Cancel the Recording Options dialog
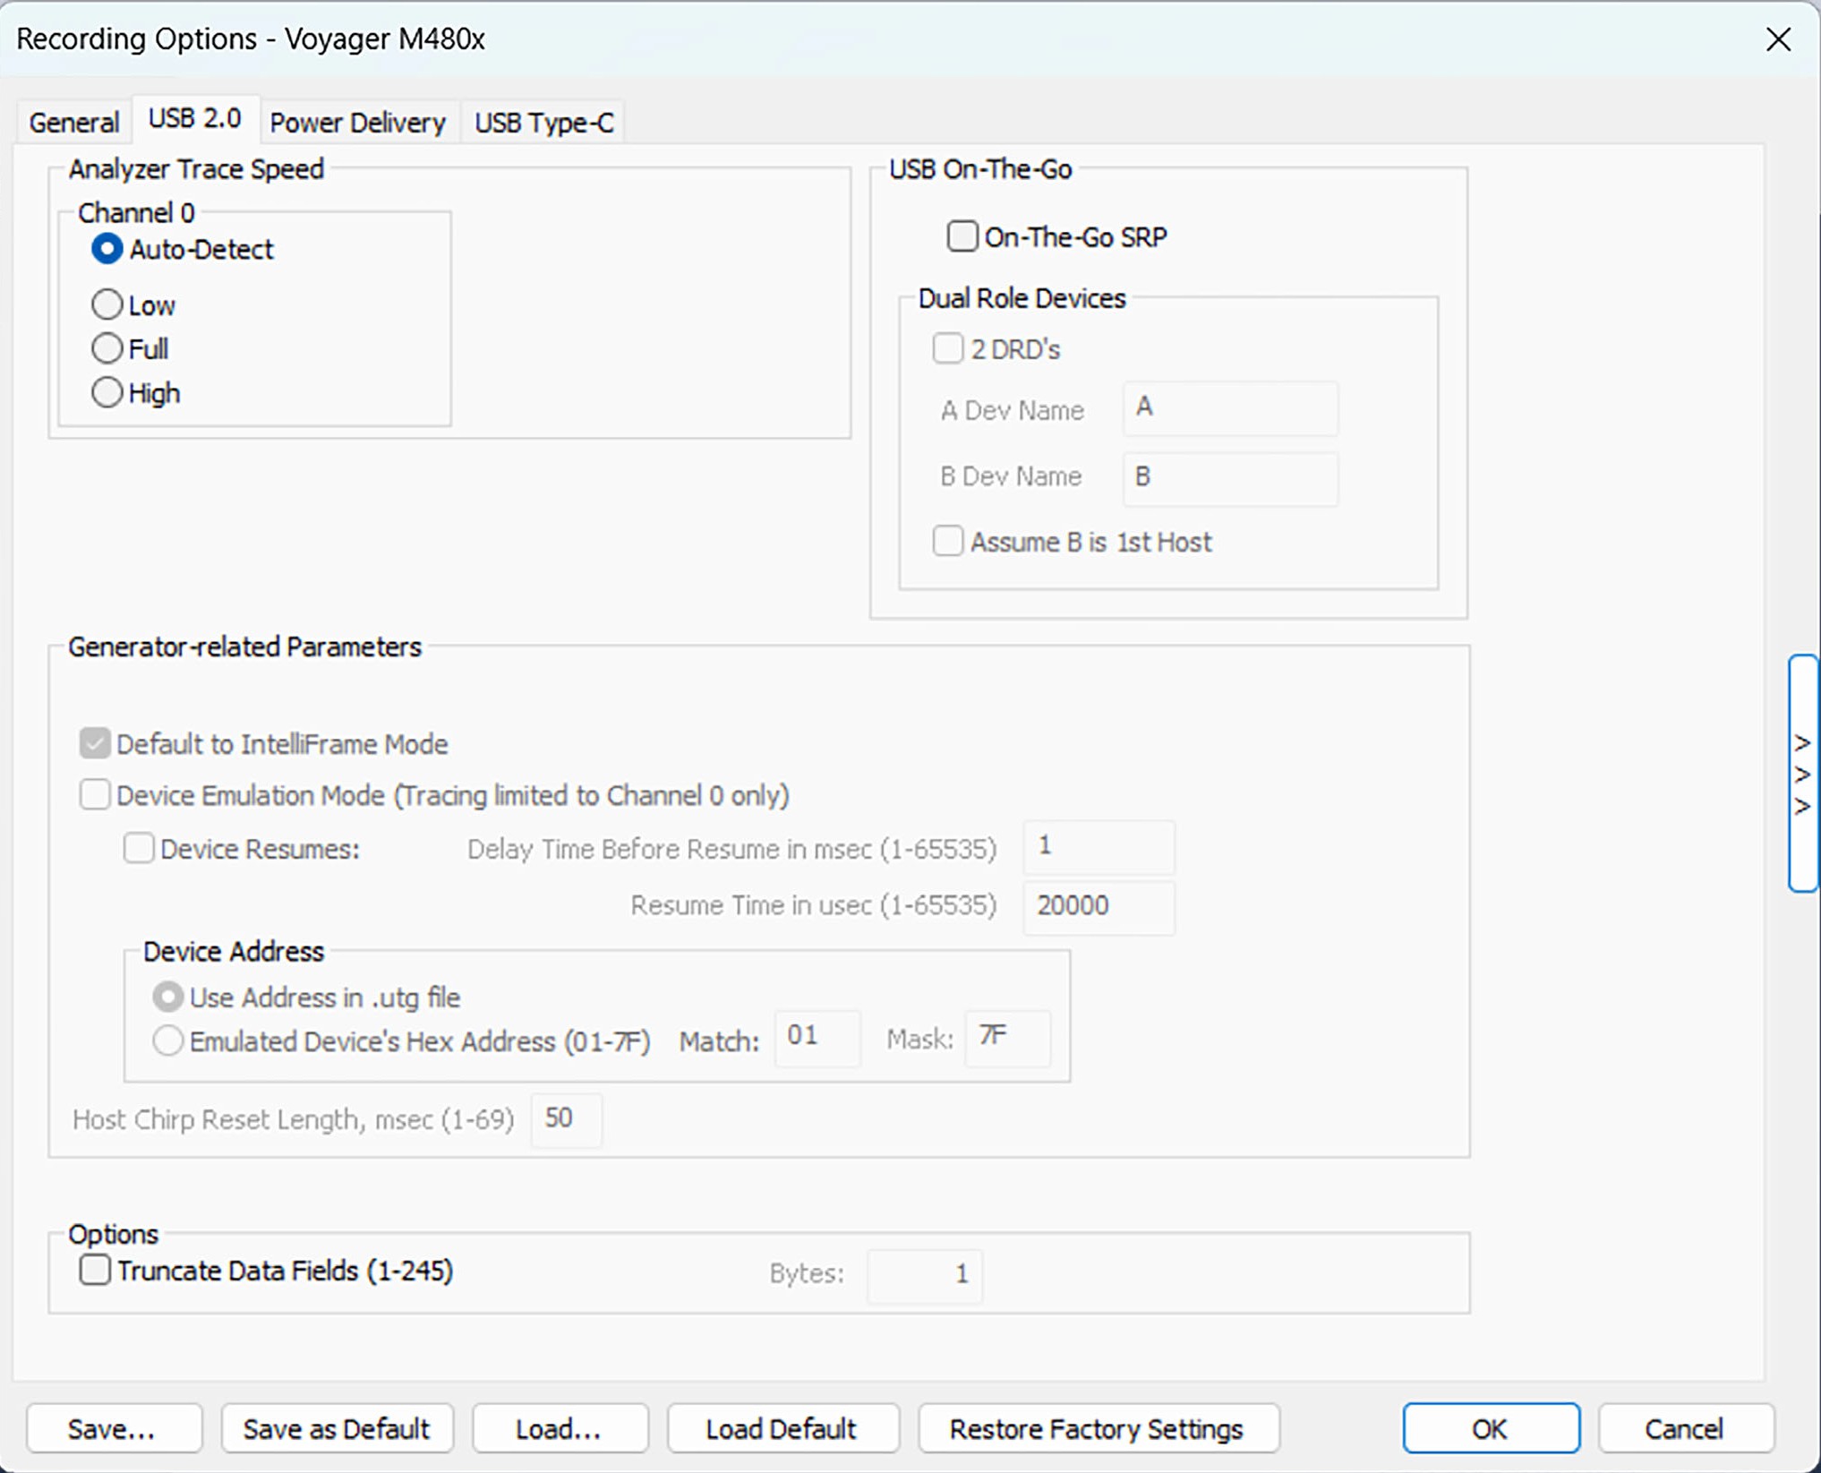Screen dimensions: 1821x1473 1685,1428
